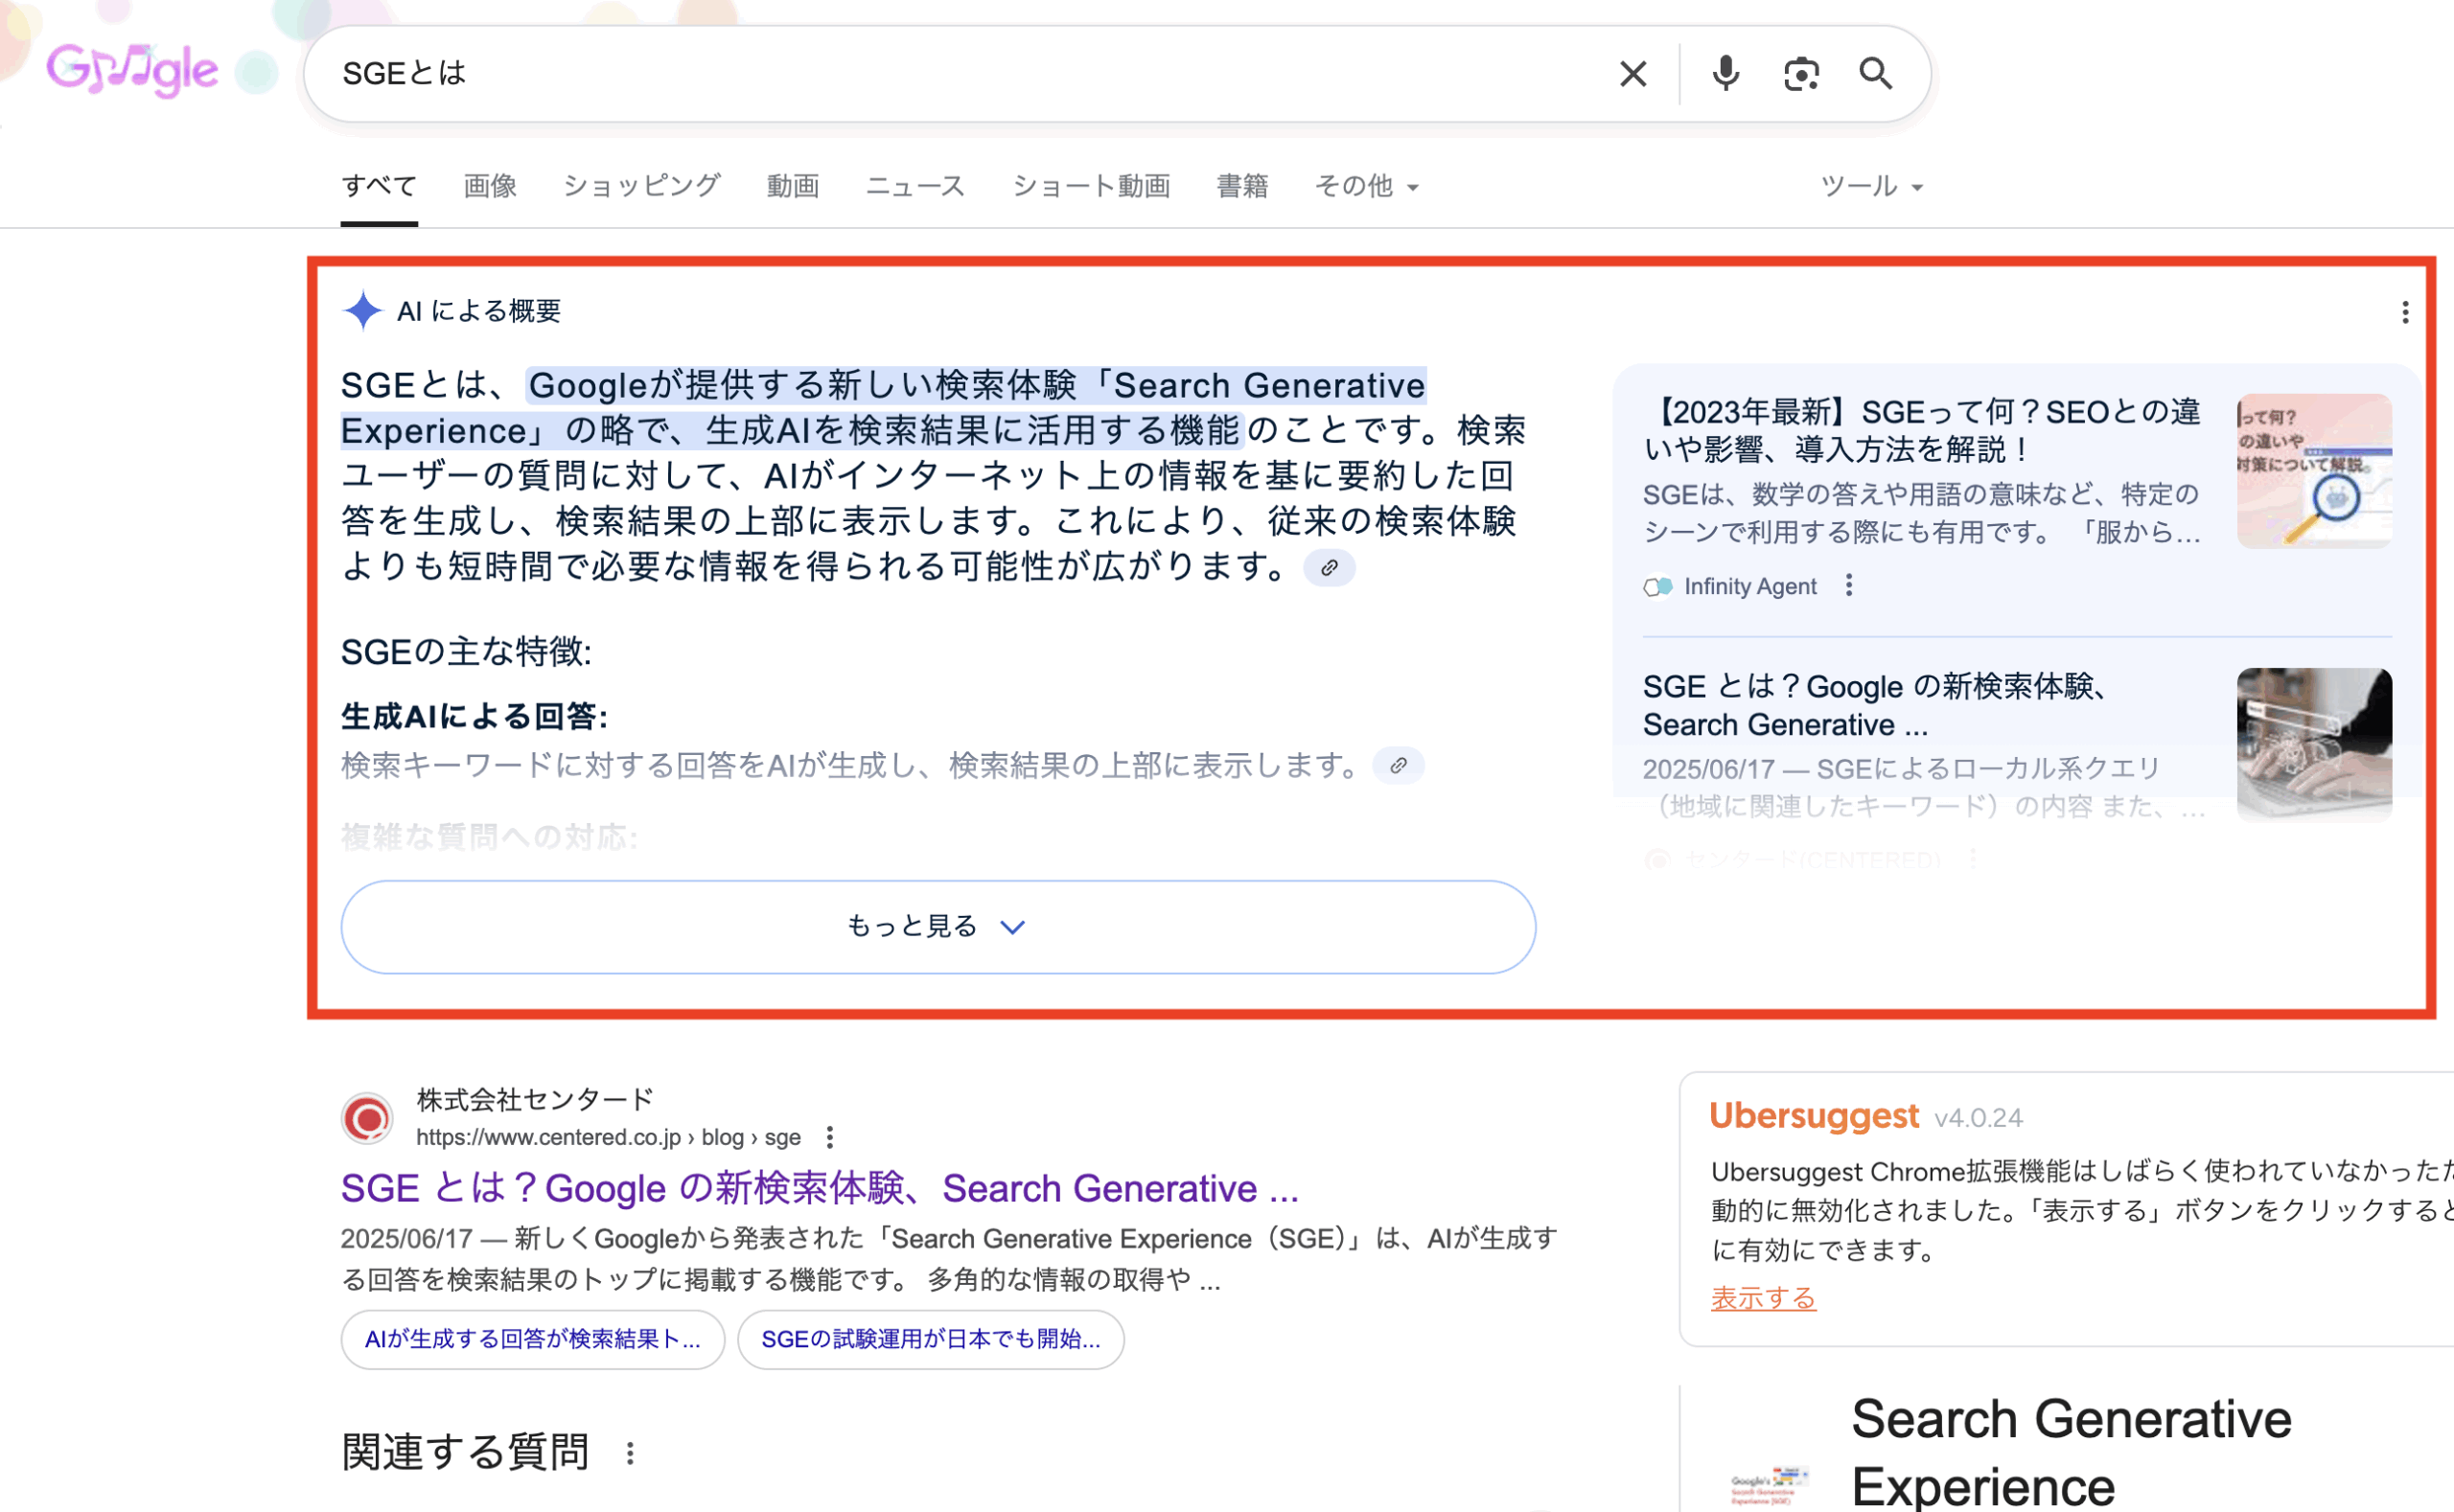The width and height of the screenshot is (2454, 1512).
Task: Switch to the ショート動画 tab
Action: point(1092,186)
